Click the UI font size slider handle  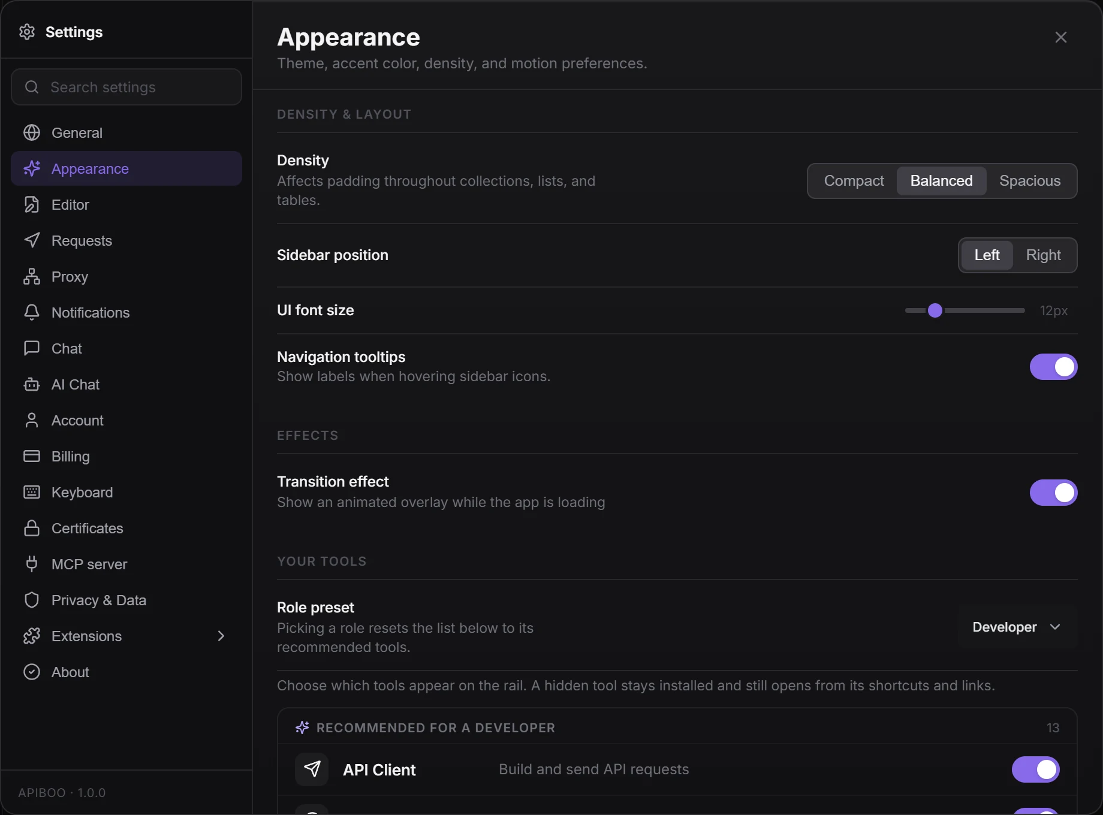pos(935,310)
